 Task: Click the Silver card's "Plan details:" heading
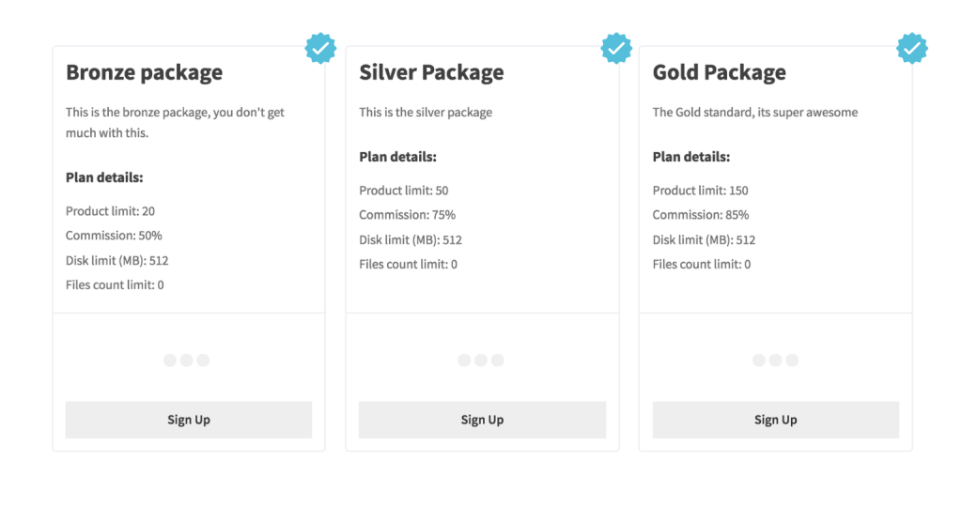click(397, 157)
